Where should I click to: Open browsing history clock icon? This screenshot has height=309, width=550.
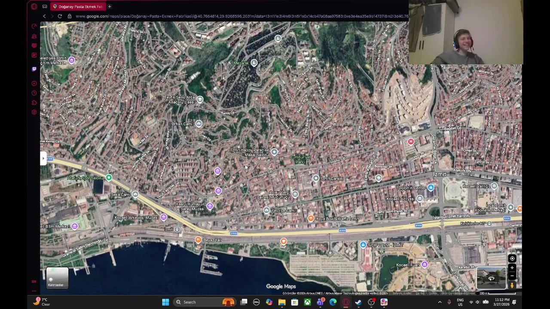tap(34, 93)
